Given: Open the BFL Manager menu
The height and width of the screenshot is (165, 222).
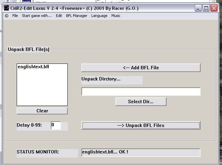Looking at the screenshot, I should (77, 16).
